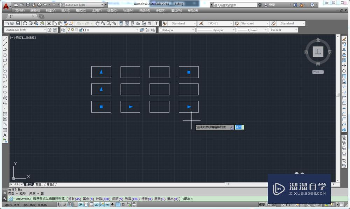
Task: Click the Pan Realtime icon
Action: (98, 23)
